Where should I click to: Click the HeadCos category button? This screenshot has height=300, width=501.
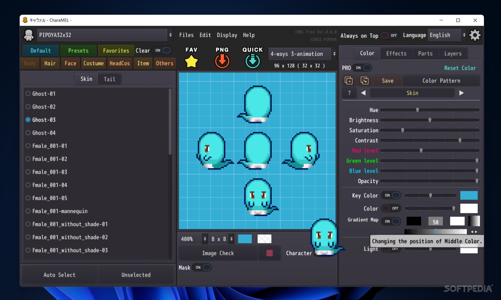tap(120, 63)
